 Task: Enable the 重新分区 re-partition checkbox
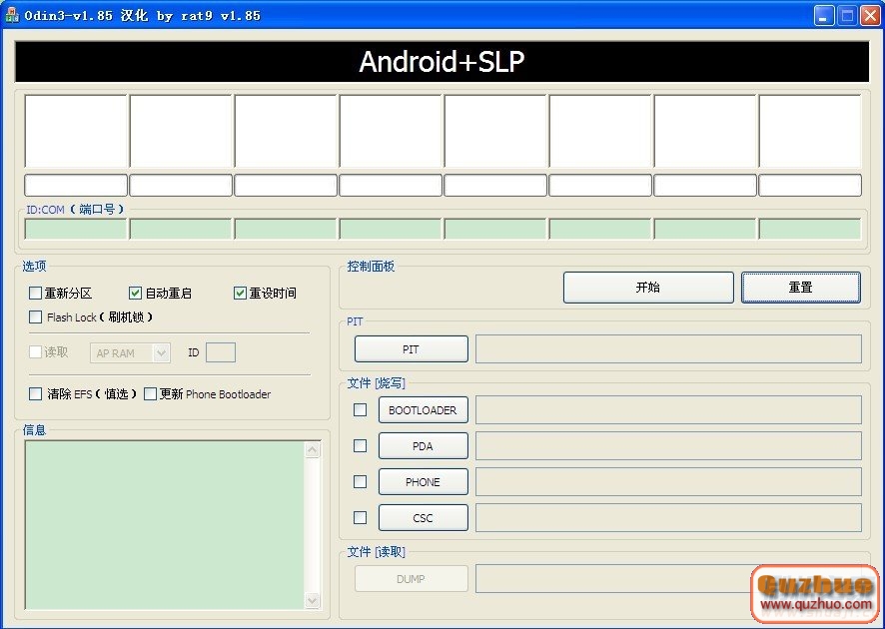coord(36,294)
